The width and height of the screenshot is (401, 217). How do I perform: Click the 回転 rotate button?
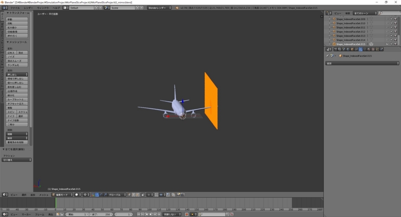tap(17, 23)
